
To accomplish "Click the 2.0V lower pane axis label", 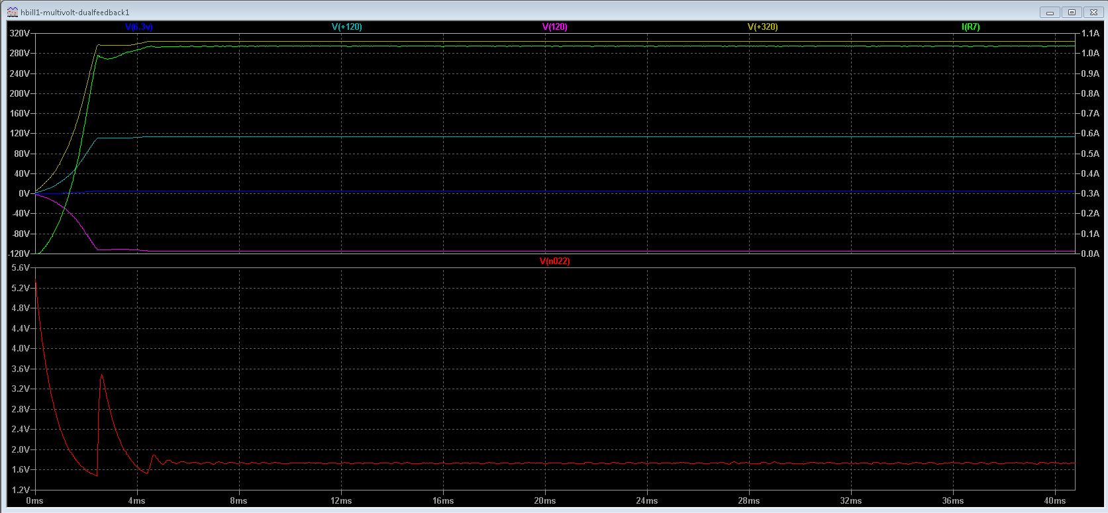I will pos(21,449).
